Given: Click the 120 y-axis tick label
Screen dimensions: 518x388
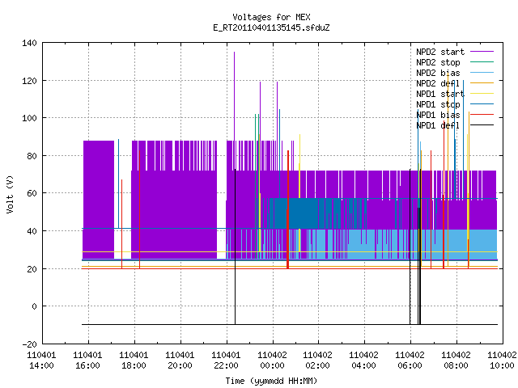Looking at the screenshot, I should click(x=29, y=81).
